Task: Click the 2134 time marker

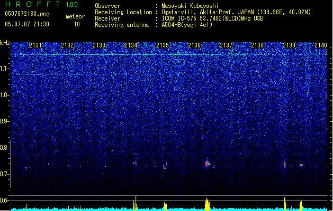Action: click(131, 45)
